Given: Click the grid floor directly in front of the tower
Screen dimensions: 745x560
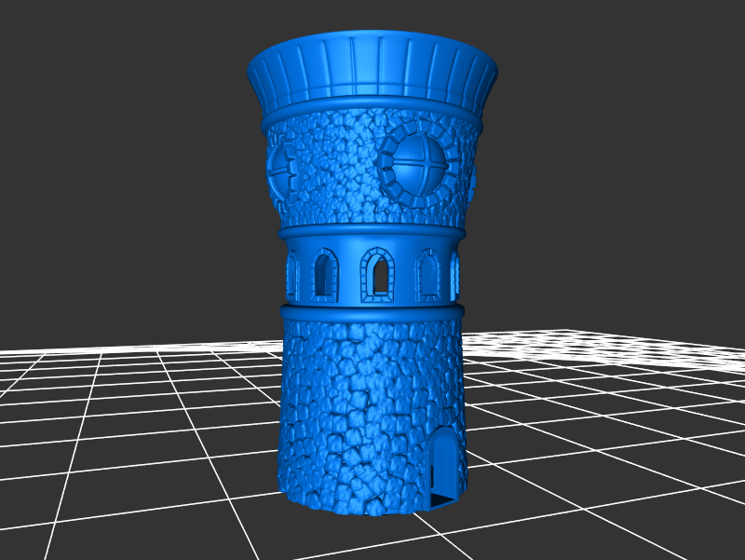Looking at the screenshot, I should point(372,536).
